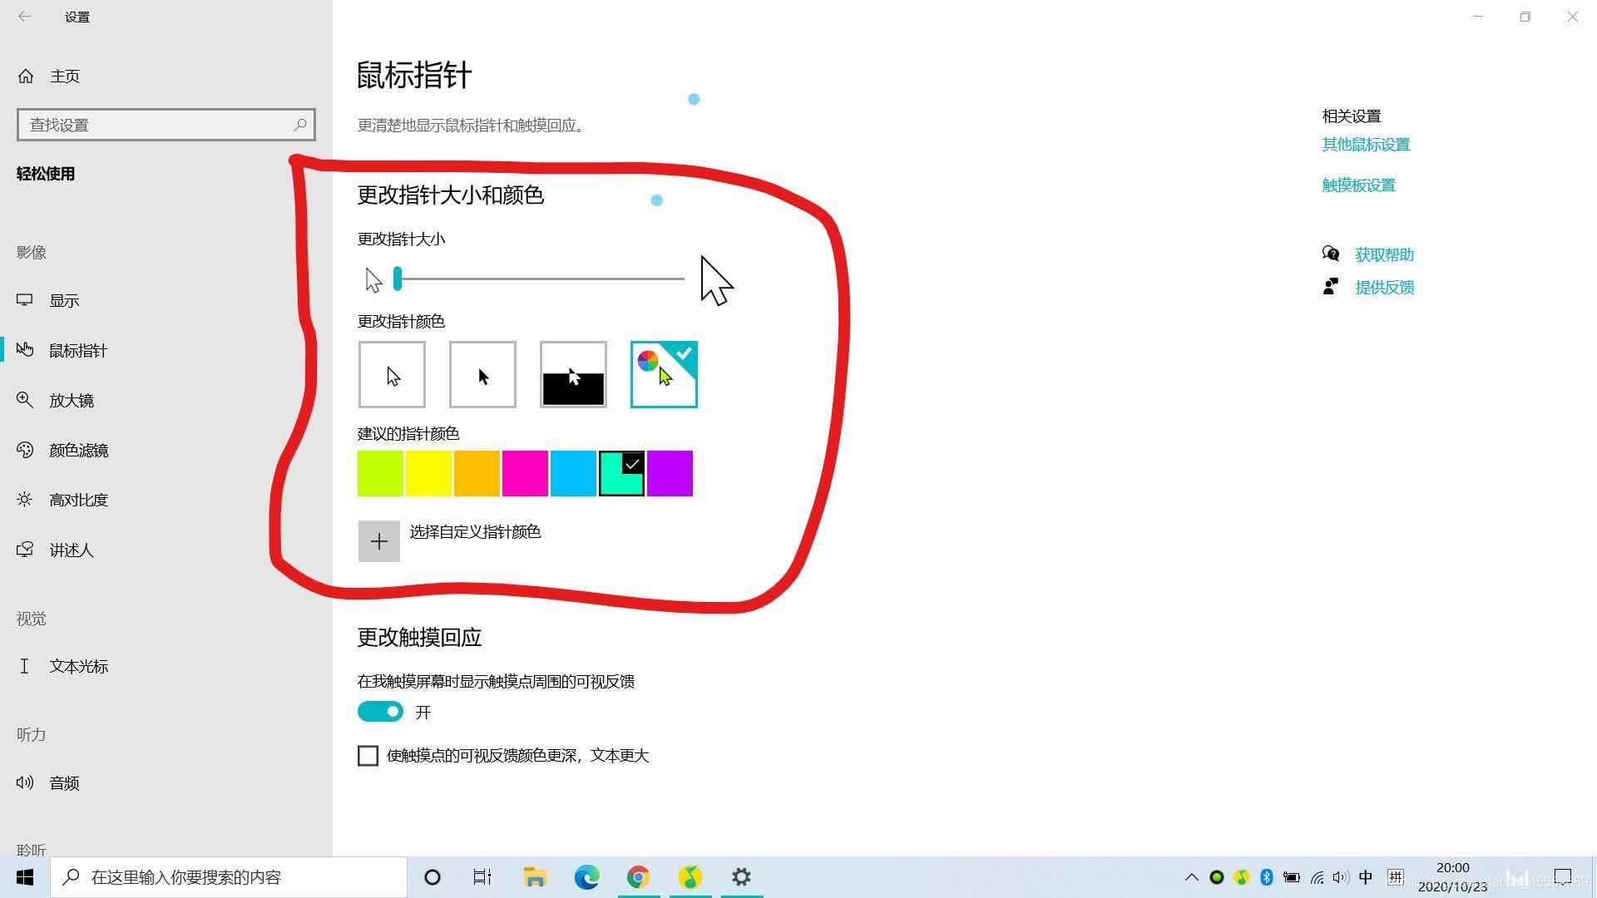Click 拼 IME mode tray icon

pyautogui.click(x=1395, y=877)
